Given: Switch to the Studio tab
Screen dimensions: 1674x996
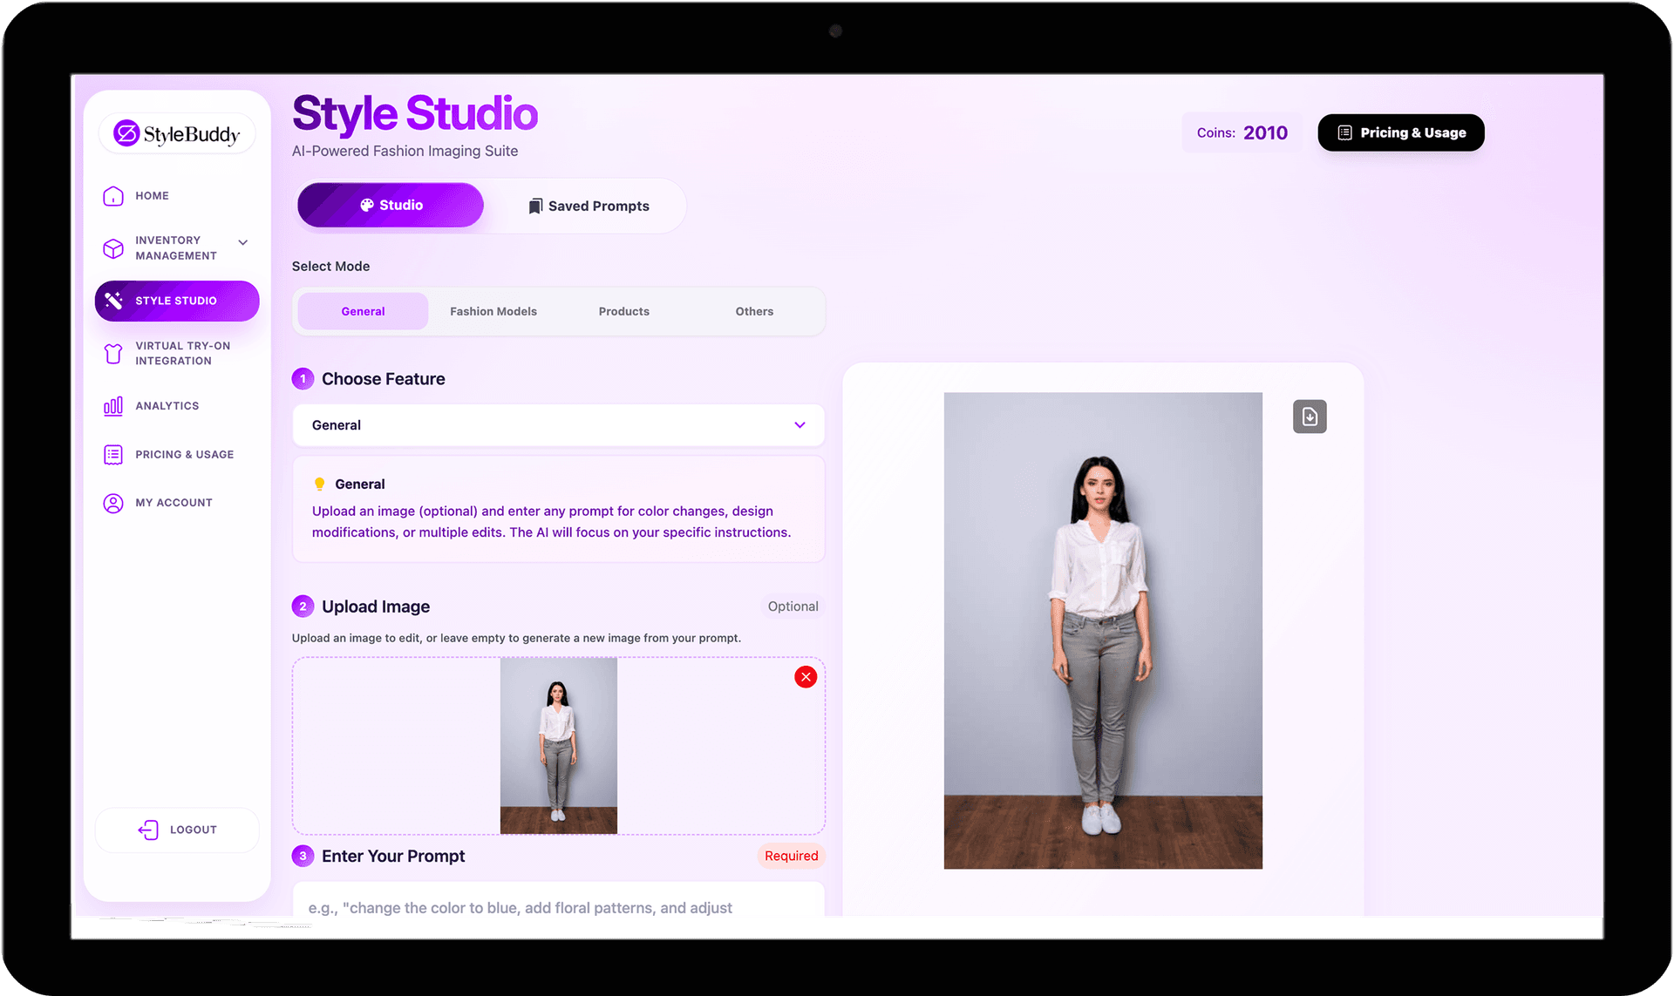Looking at the screenshot, I should click(391, 206).
